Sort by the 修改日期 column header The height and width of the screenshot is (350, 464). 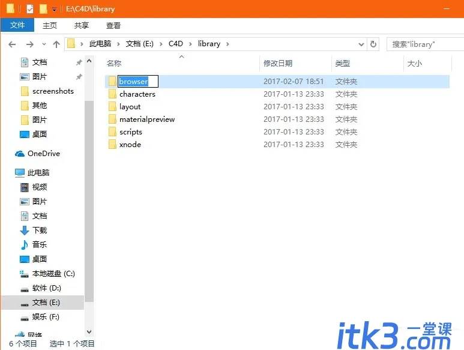278,63
